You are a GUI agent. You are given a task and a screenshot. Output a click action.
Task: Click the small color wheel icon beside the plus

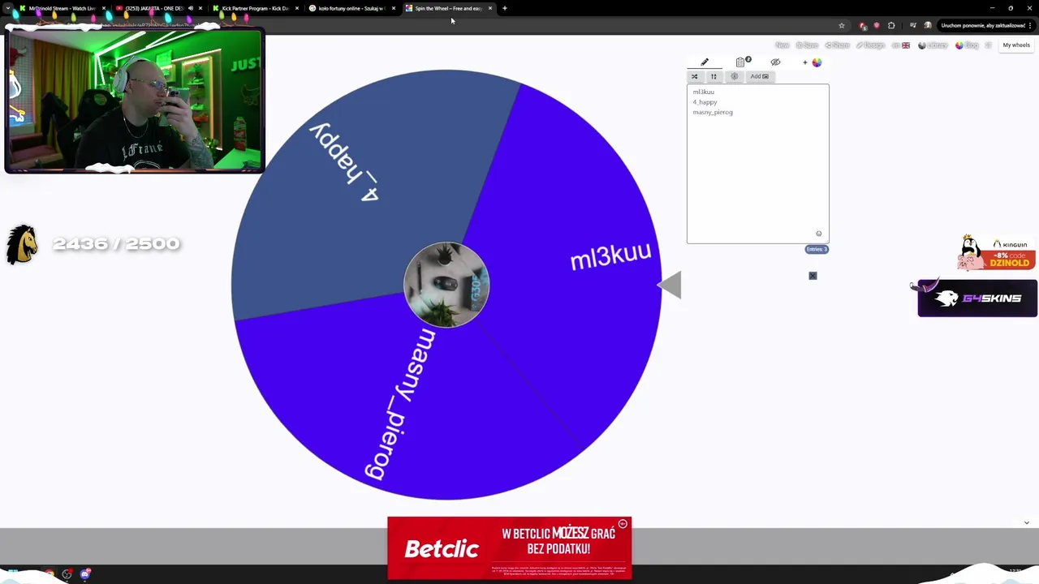click(817, 62)
